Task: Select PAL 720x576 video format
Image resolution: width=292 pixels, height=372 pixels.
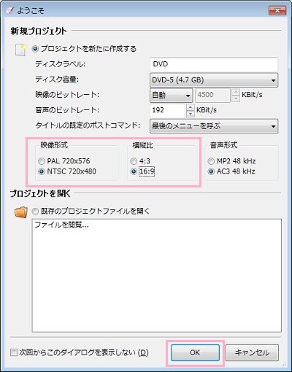Action: coord(42,161)
